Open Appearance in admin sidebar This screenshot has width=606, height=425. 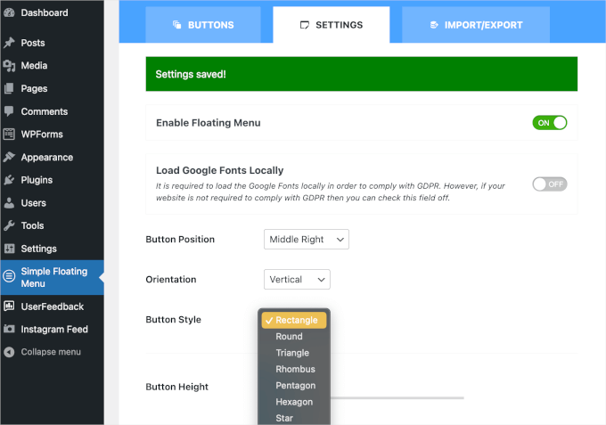pyautogui.click(x=52, y=157)
